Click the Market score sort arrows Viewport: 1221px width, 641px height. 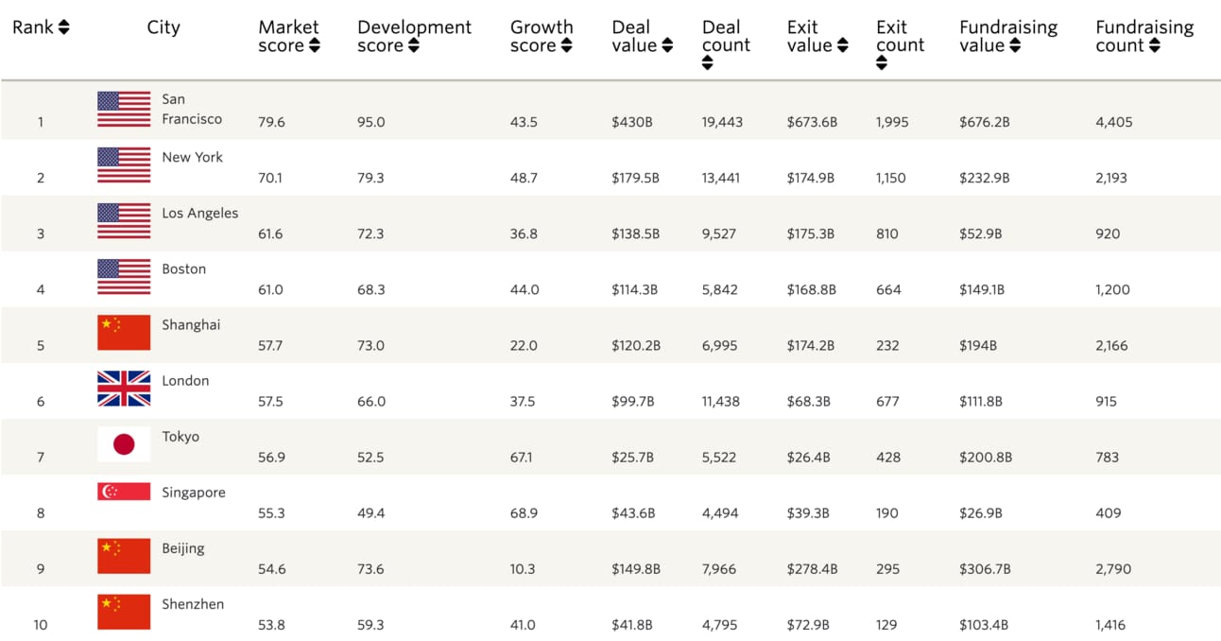(x=314, y=45)
